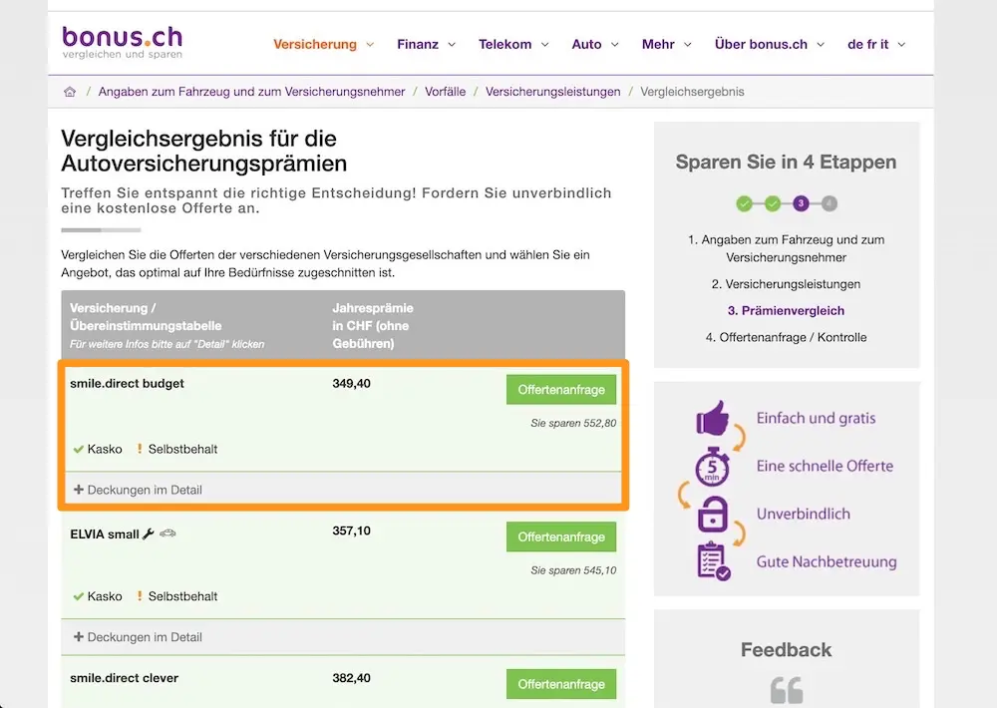
Task: Click the Sie sparen 552,80 text
Action: point(573,423)
